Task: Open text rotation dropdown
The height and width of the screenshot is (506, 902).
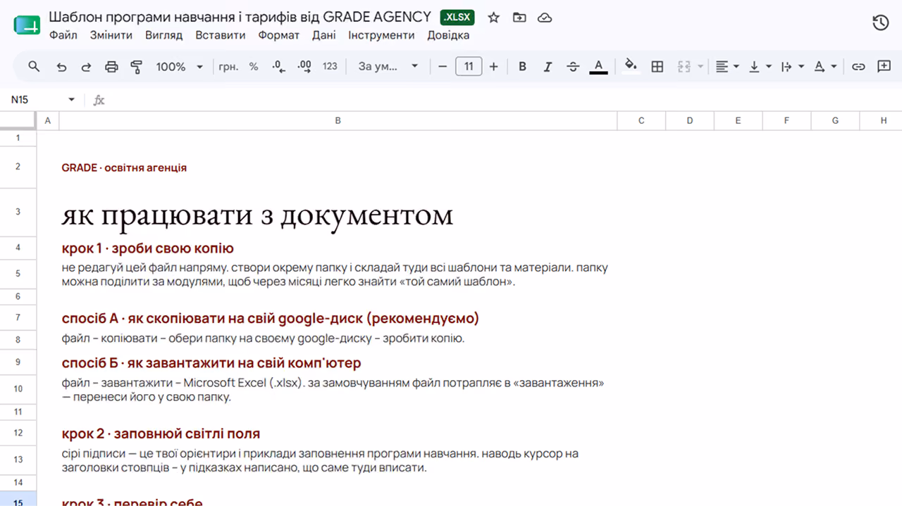Action: [825, 67]
